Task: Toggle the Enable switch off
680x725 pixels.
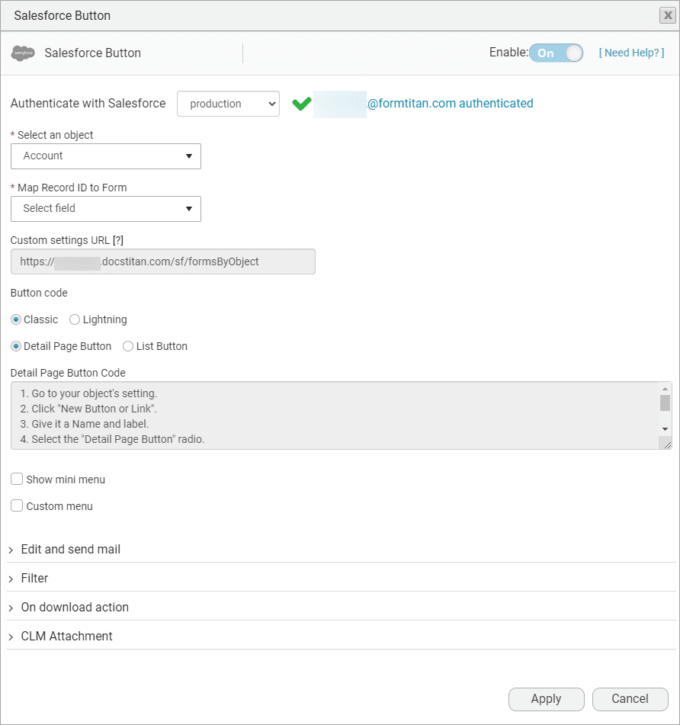Action: point(557,53)
